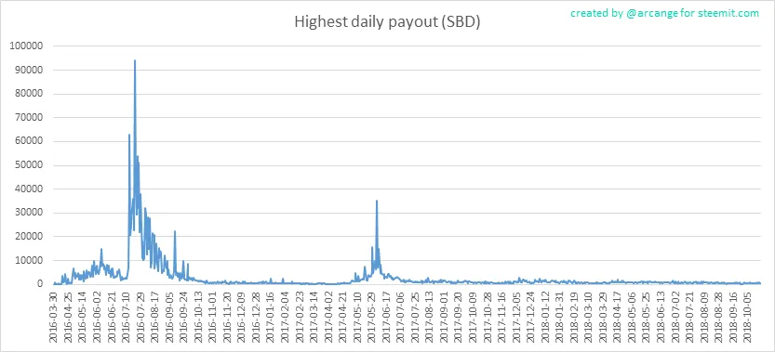Click the "created by @arcange for steemit.com" credit
The width and height of the screenshot is (775, 352).
pyautogui.click(x=664, y=13)
